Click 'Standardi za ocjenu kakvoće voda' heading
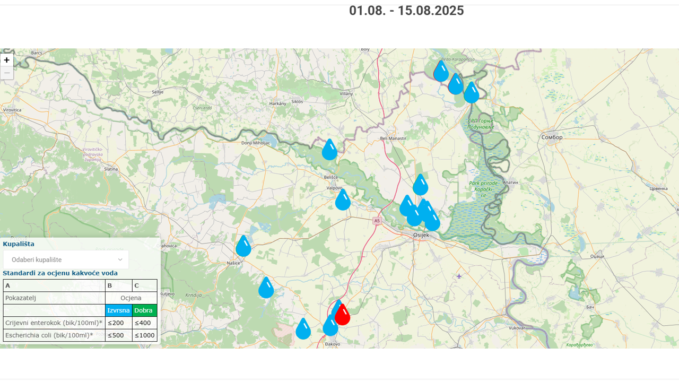This screenshot has width=679, height=382. [60, 273]
